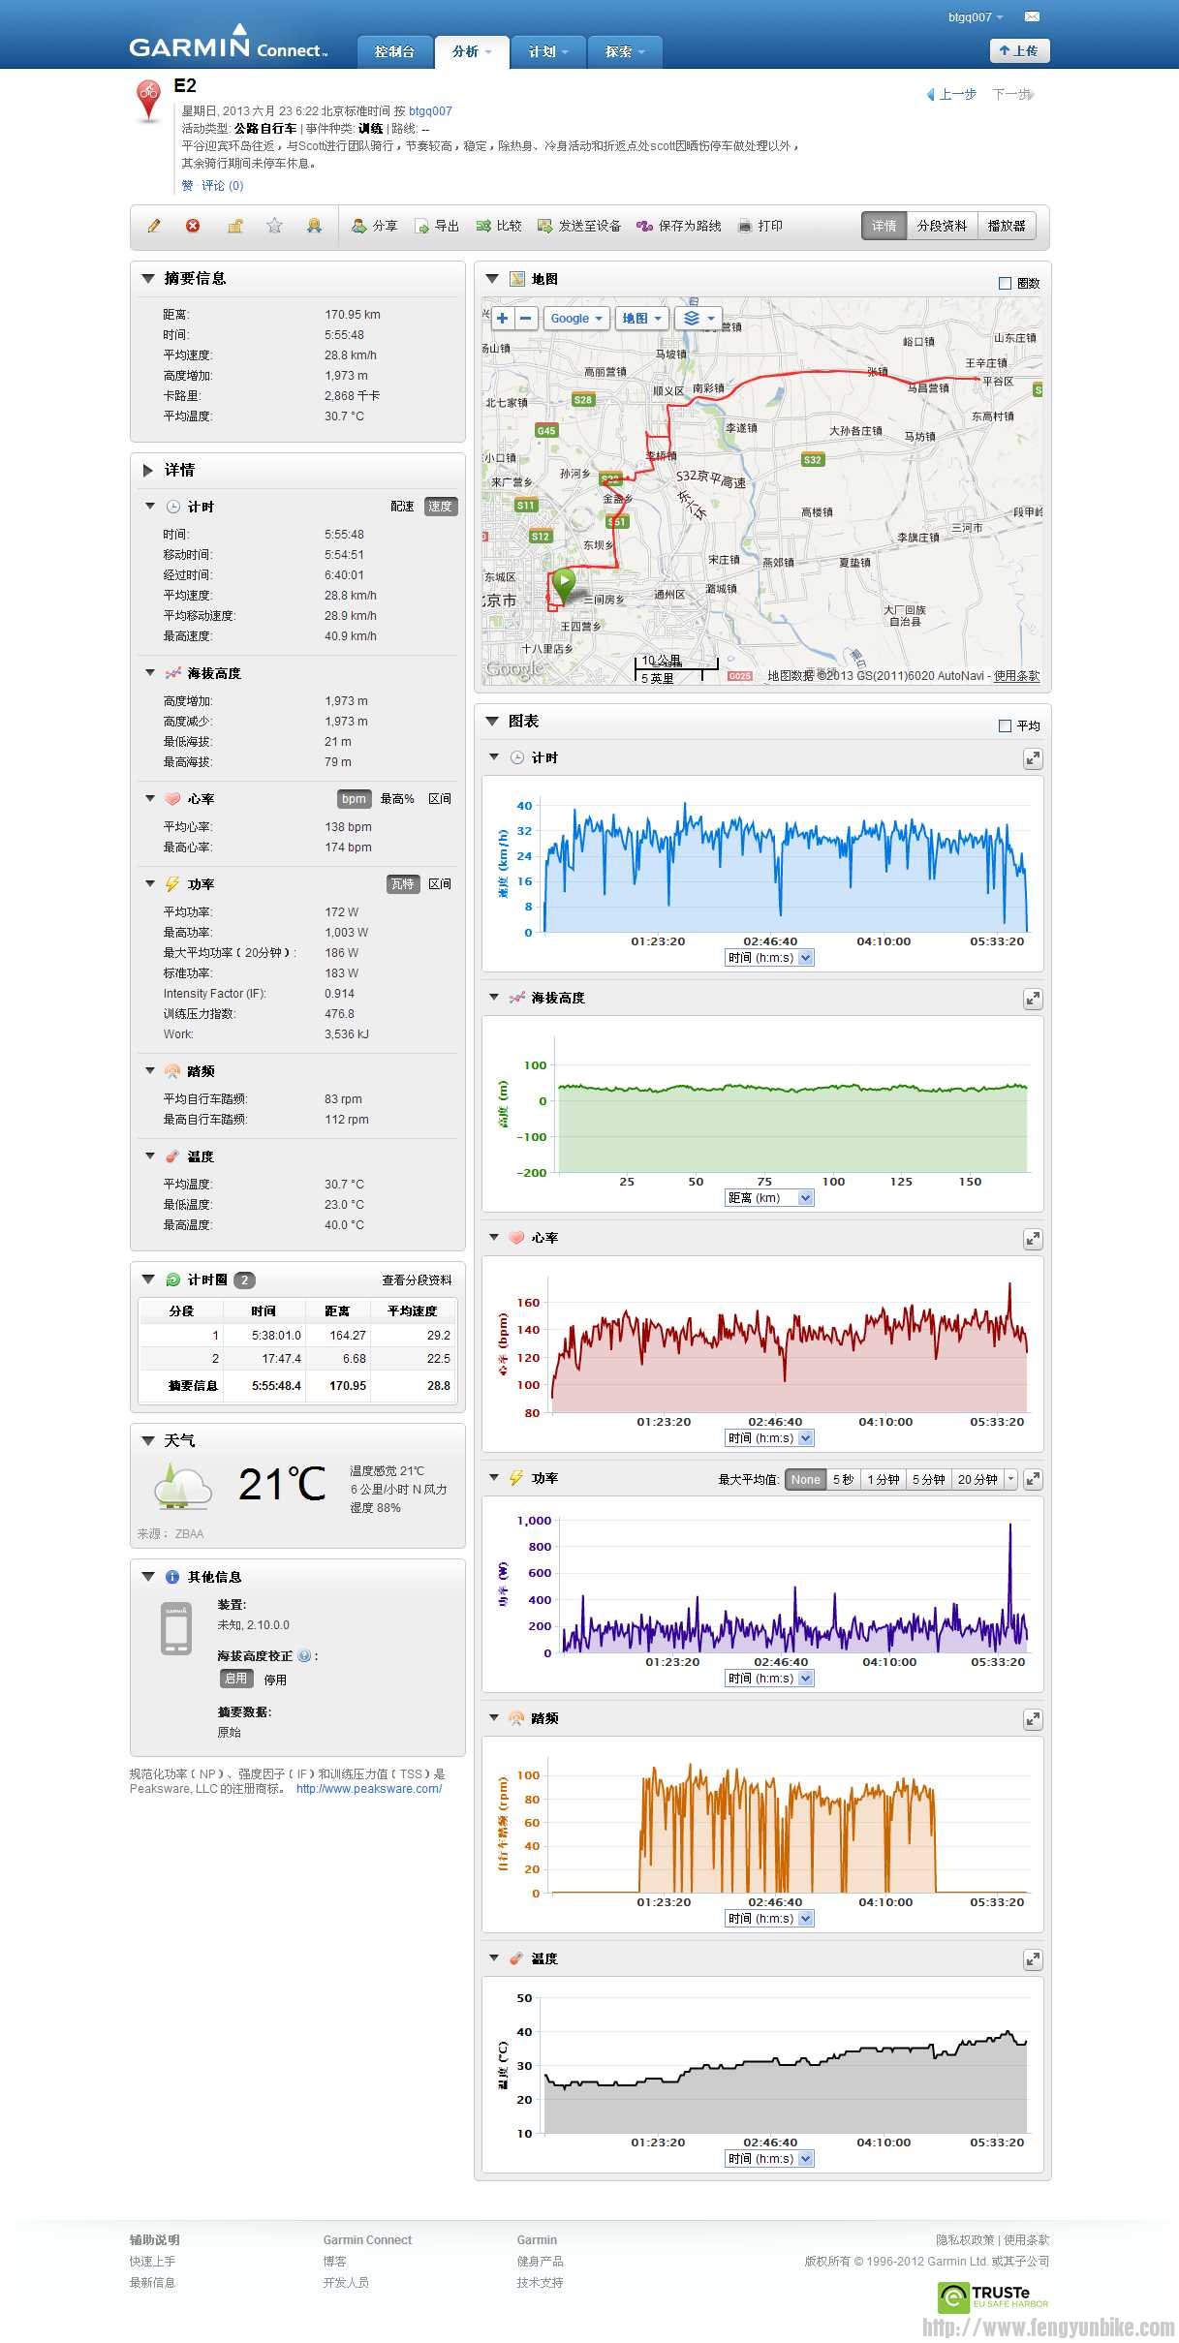Screen dimensions: 1179x2343
Task: Open the peaksware.com link
Action: [x=369, y=1789]
